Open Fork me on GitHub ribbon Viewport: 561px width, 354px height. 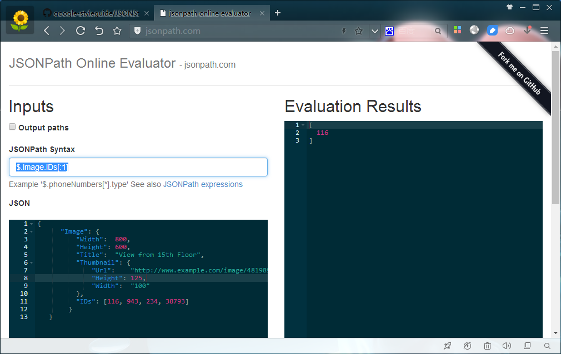519,73
